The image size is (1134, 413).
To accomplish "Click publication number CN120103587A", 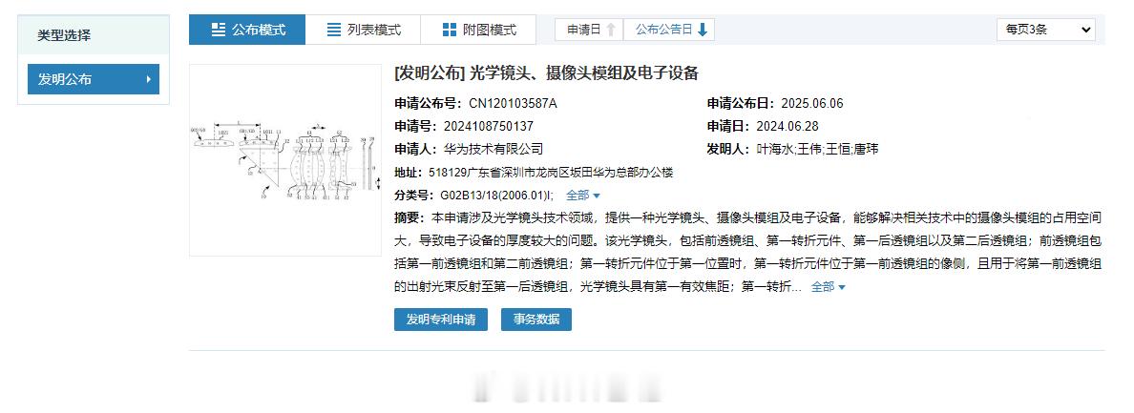I will click(513, 103).
